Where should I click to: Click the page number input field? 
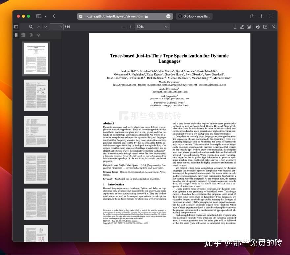(x=57, y=27)
